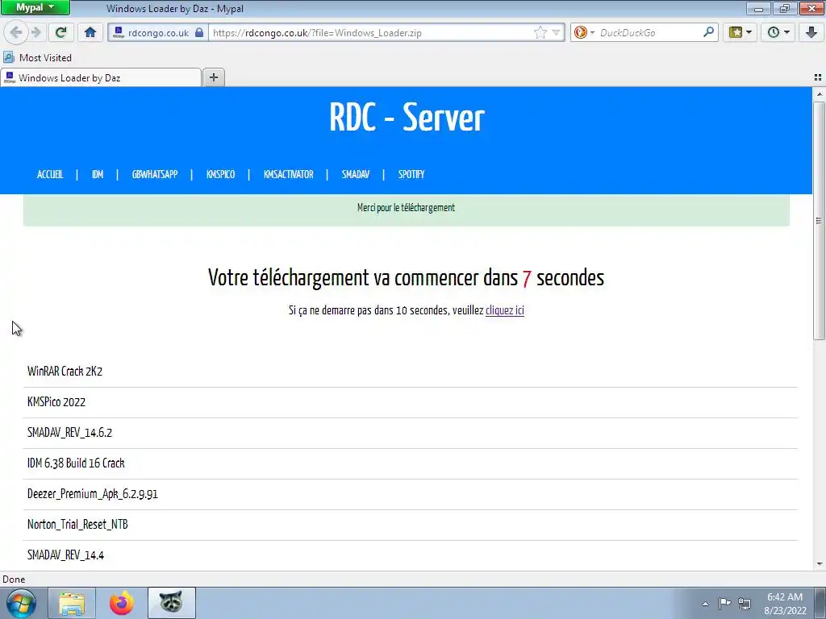This screenshot has width=826, height=619.
Task: Open network tray icon
Action: [x=745, y=603]
